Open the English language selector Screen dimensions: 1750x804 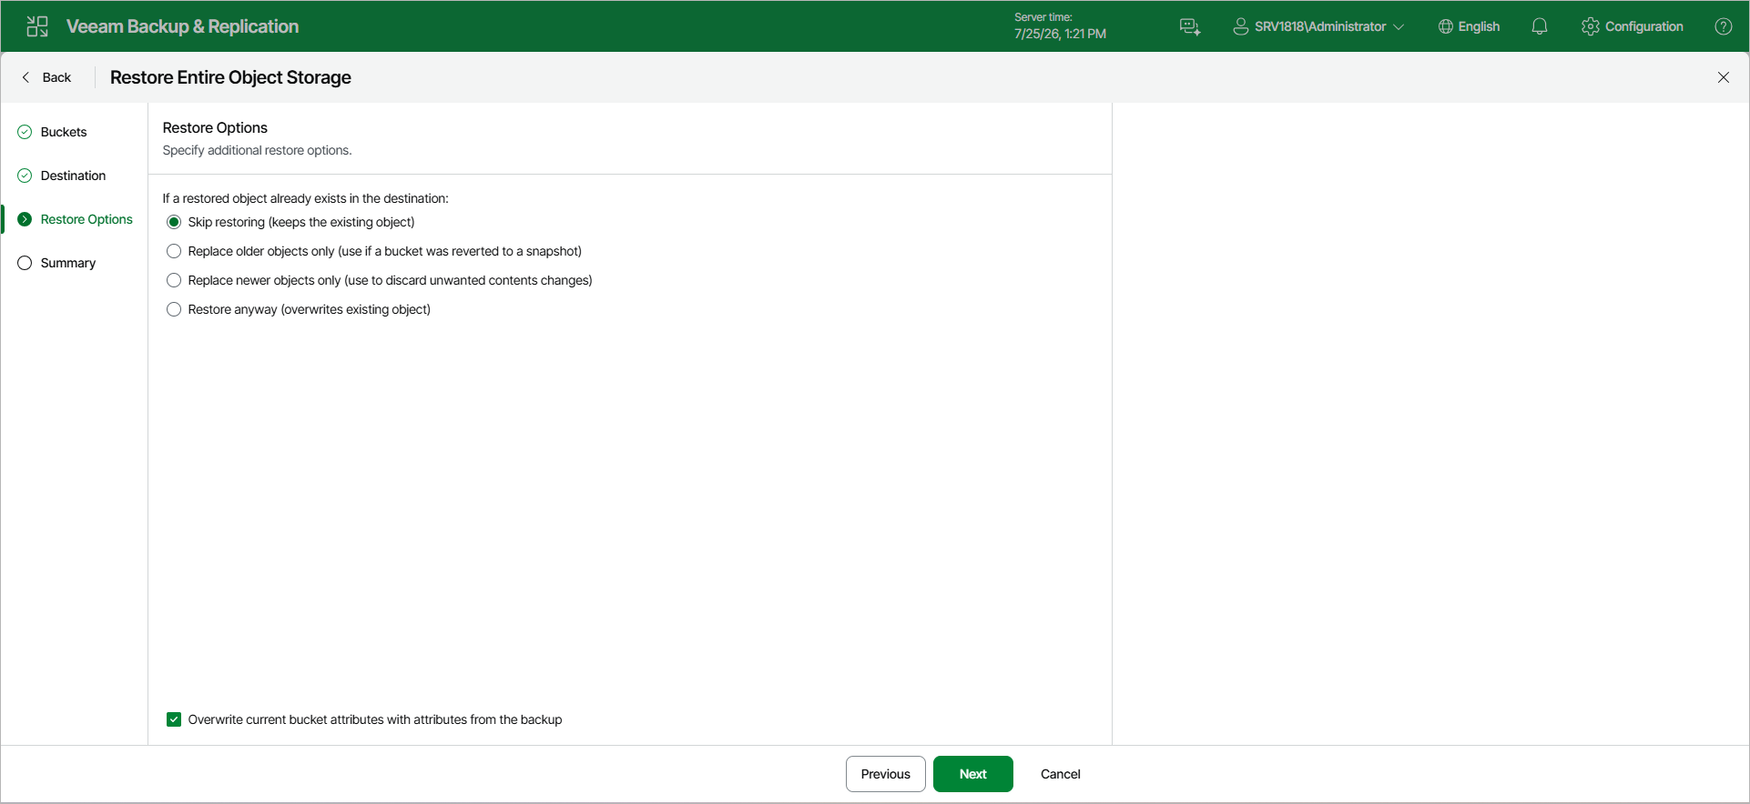tap(1469, 26)
